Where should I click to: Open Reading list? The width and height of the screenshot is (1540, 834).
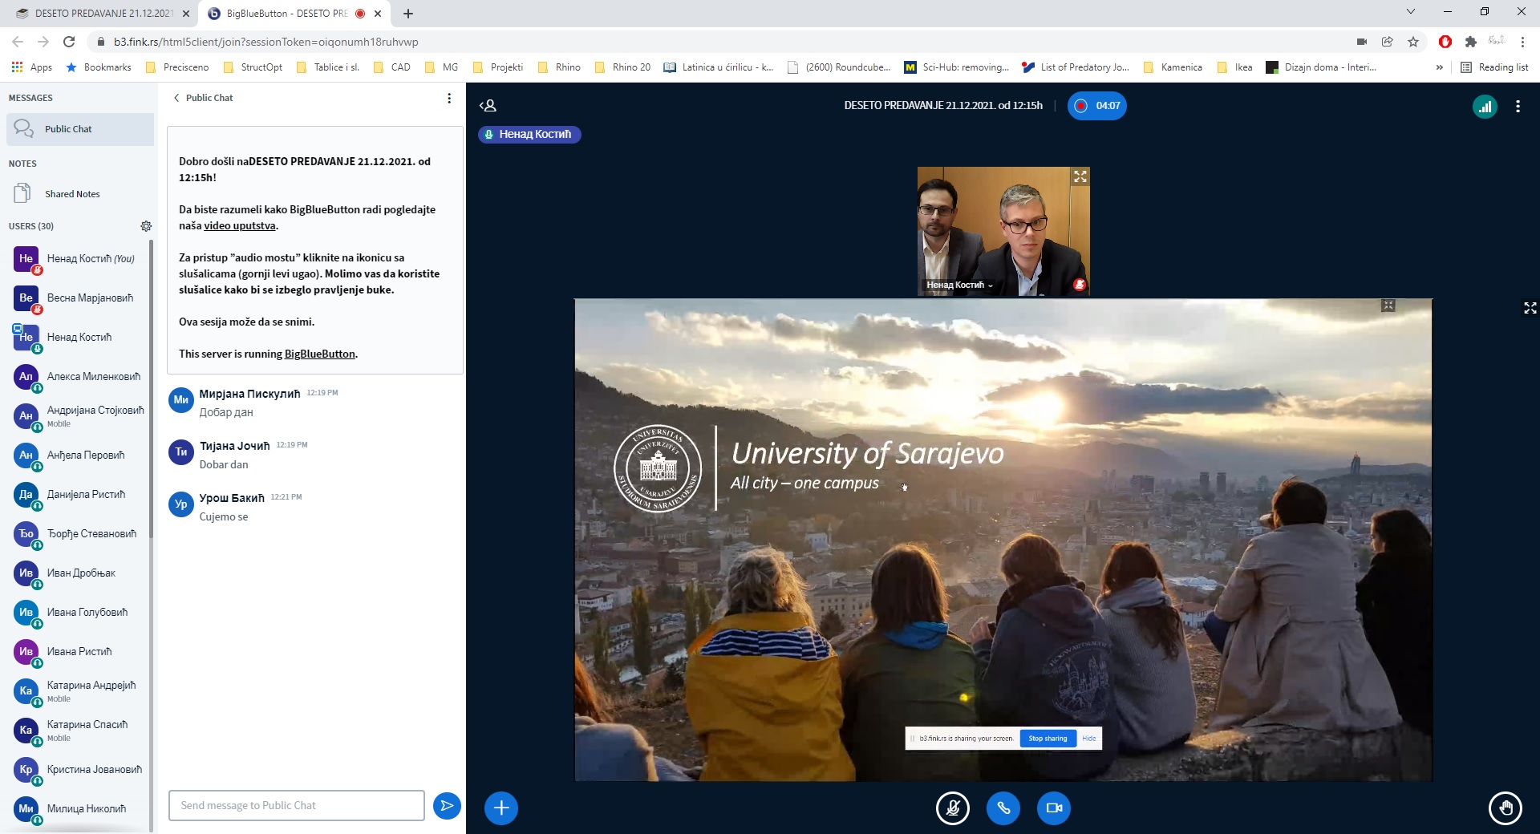[1495, 67]
